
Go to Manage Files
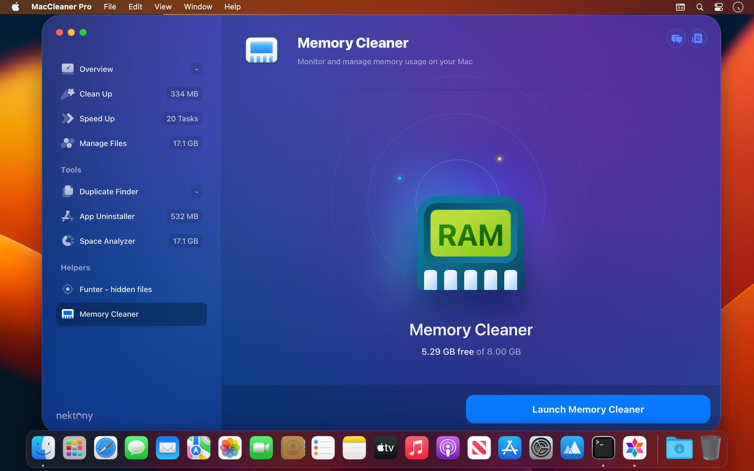[x=103, y=143]
